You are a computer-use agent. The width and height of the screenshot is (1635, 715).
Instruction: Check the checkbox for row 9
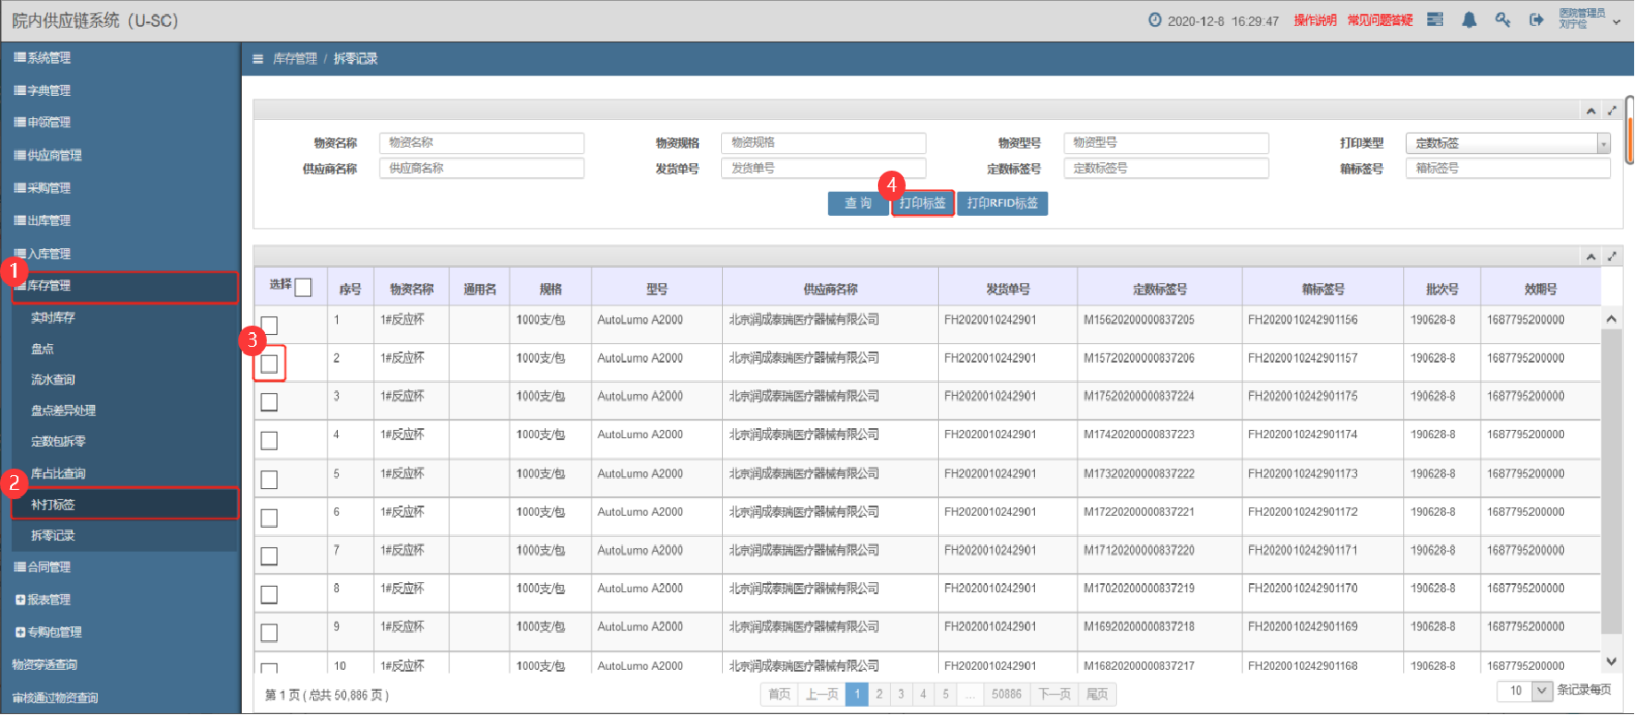269,633
